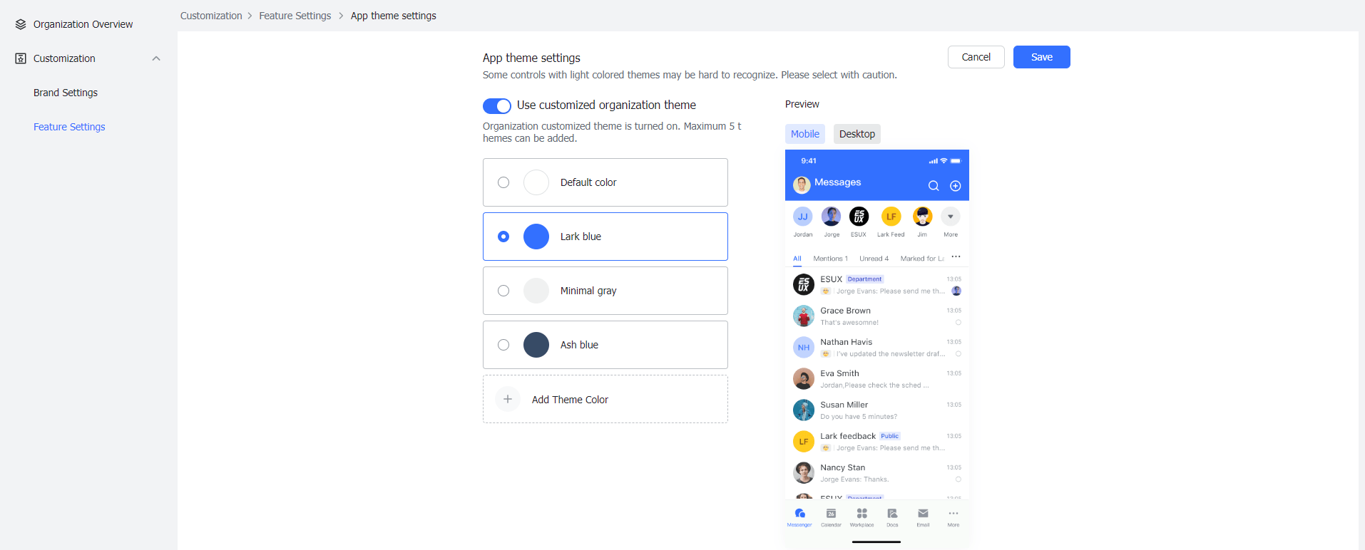Click Eva Smith avatar in list

pos(804,378)
